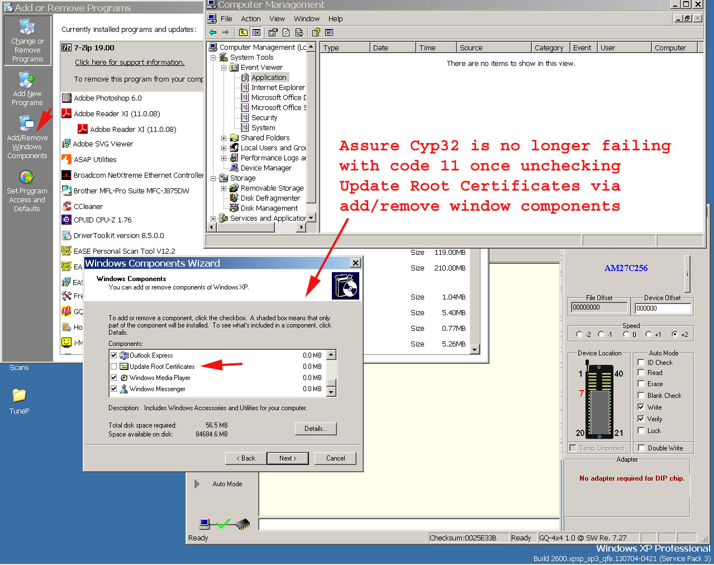Enable the Blank Check checkbox
Viewport: 714px width, 565px height.
click(641, 395)
